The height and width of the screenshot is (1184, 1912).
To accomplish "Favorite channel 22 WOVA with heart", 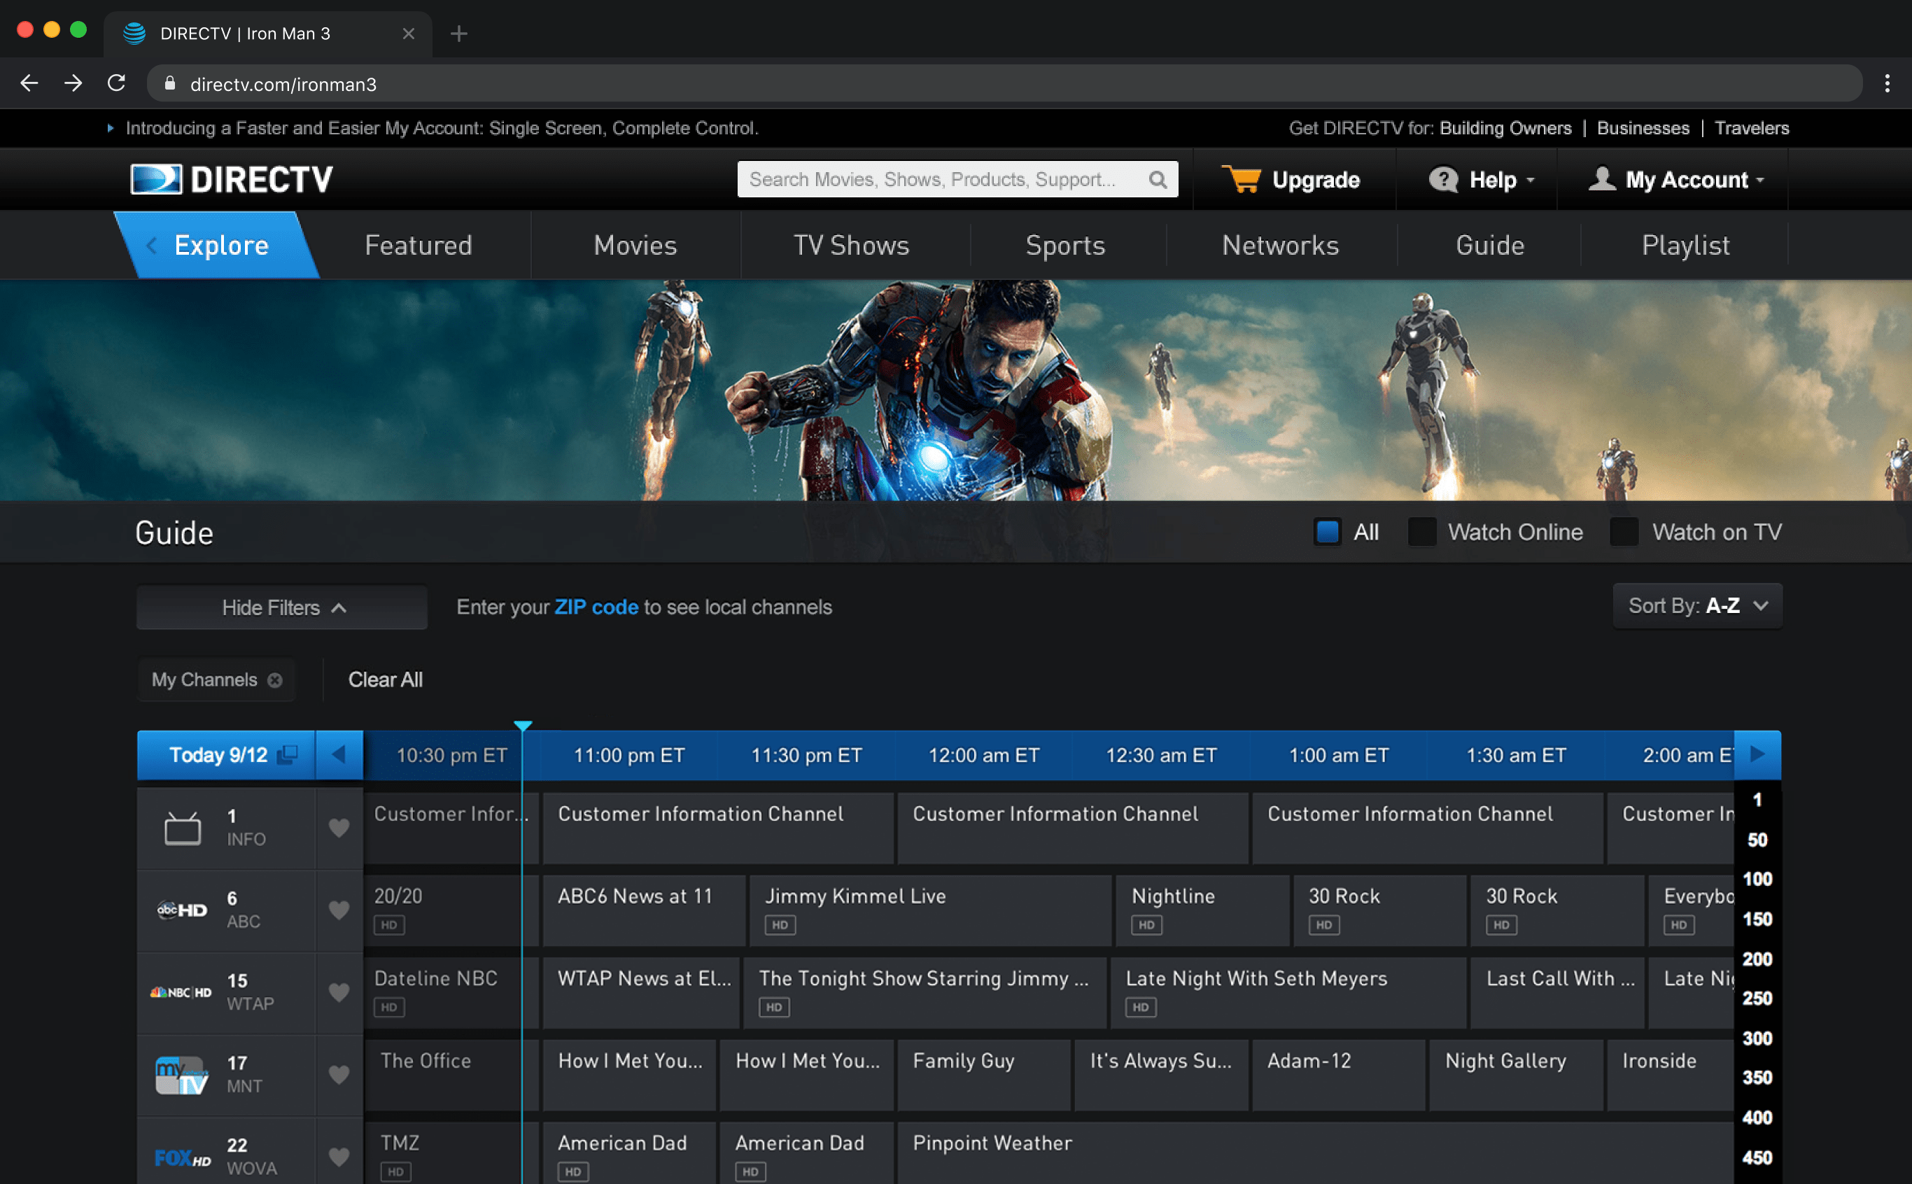I will [x=339, y=1157].
